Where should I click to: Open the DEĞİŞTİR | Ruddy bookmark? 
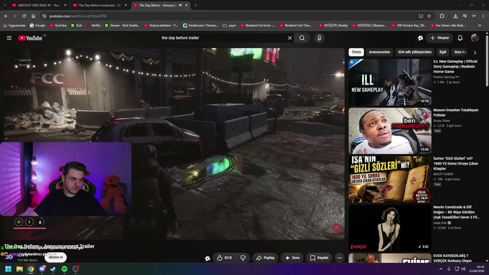point(333,26)
